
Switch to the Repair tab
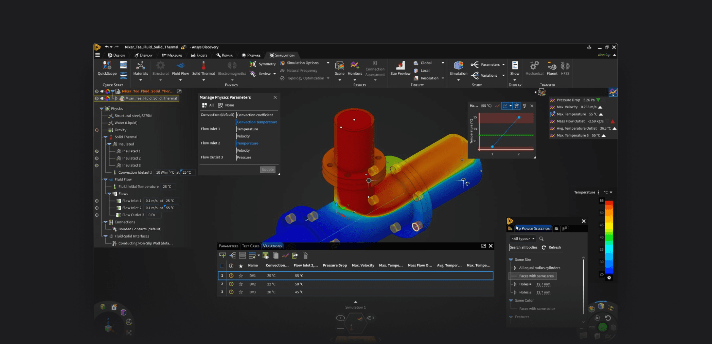click(225, 55)
